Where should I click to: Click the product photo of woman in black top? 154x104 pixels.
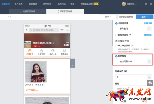(x=36, y=72)
